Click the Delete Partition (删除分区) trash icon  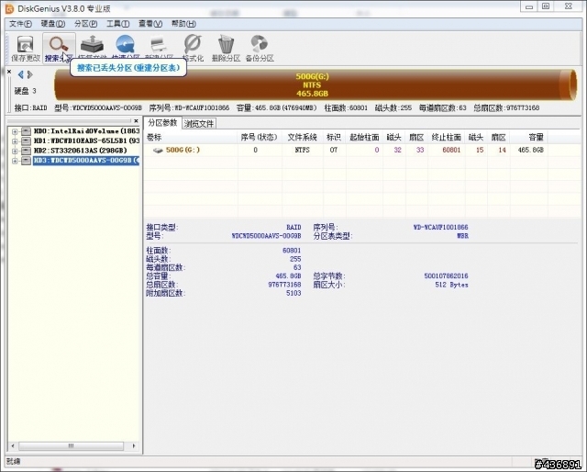(226, 44)
